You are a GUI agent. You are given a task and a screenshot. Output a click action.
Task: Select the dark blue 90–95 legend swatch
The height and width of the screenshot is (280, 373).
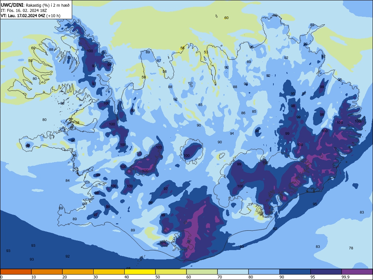click(x=295, y=272)
